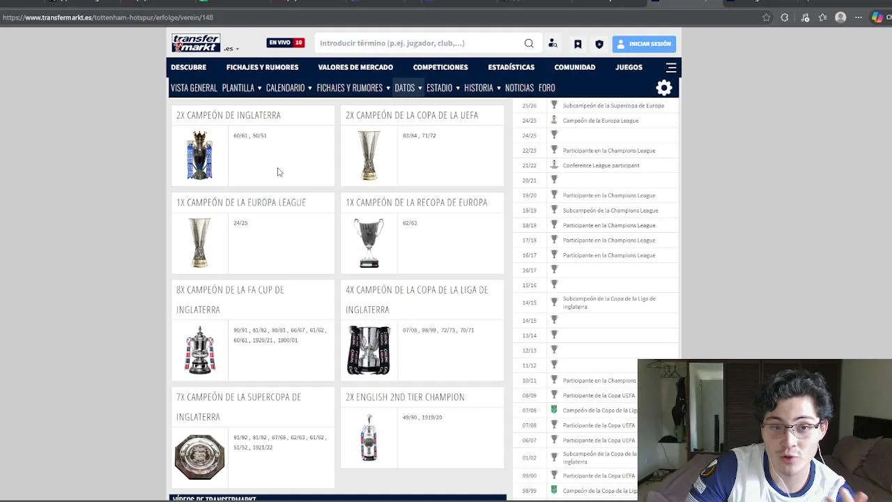This screenshot has height=502, width=892.
Task: Click the Community Shield image
Action: tap(199, 457)
